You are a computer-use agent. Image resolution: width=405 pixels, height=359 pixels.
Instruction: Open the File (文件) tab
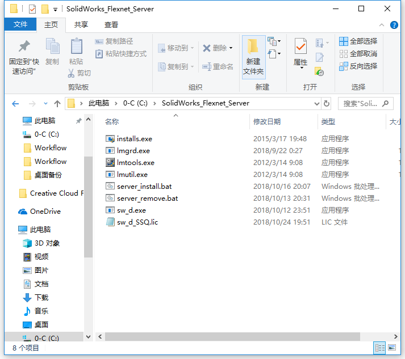tap(20, 24)
